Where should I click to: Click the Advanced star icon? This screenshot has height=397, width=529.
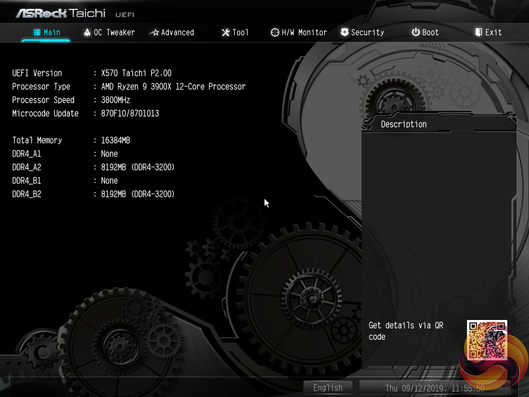154,33
